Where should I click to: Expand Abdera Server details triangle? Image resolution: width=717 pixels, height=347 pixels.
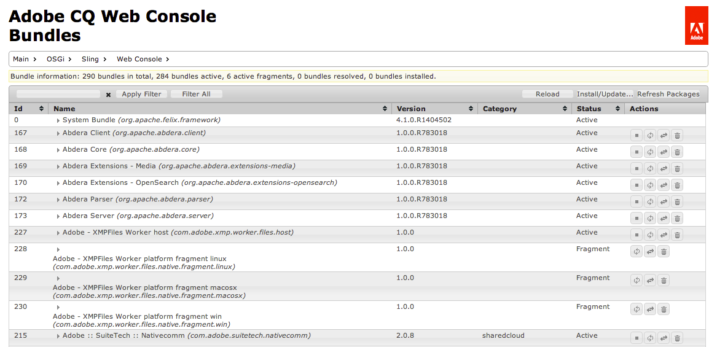coord(58,216)
